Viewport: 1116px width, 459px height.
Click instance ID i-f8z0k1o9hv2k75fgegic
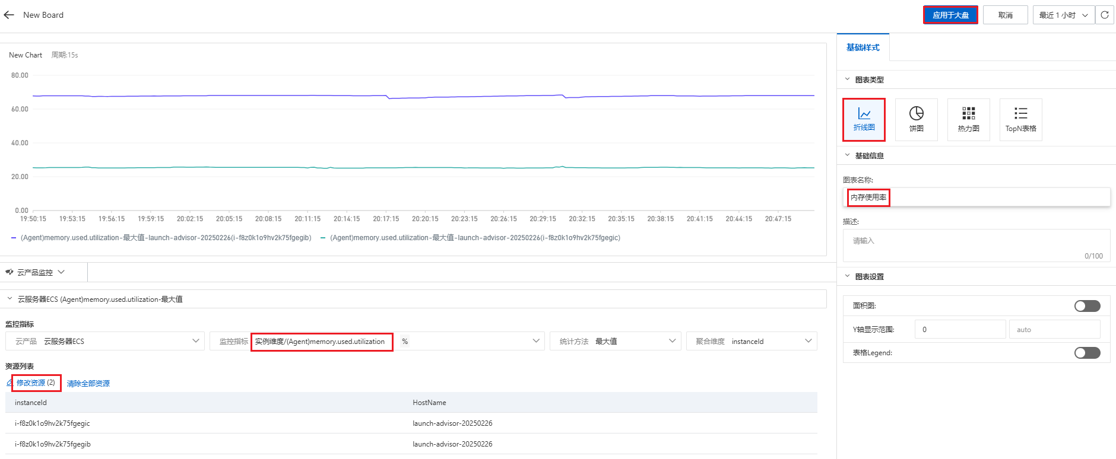[x=52, y=423]
